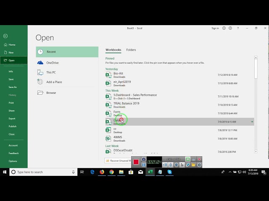This screenshot has height=201, width=269.
Task: Open Firefox from the taskbar
Action: click(x=102, y=172)
